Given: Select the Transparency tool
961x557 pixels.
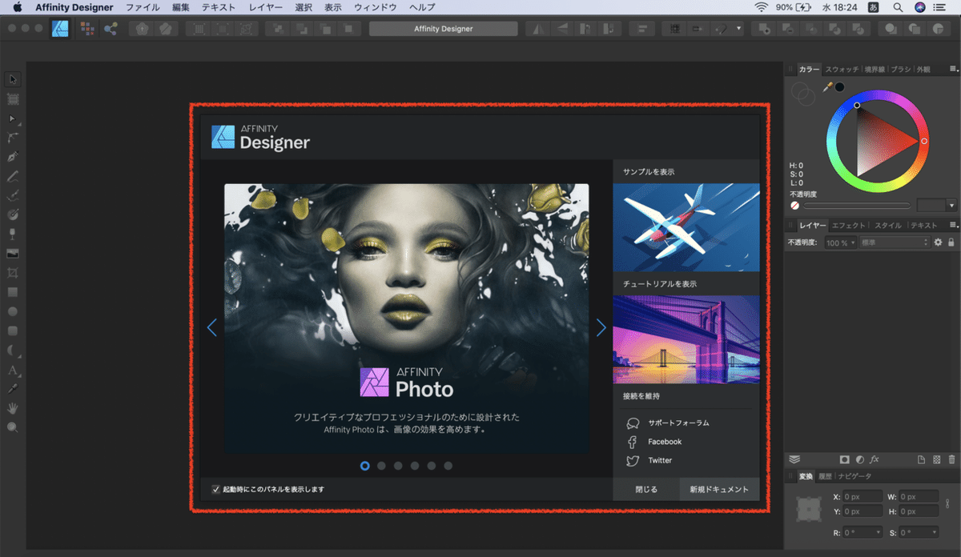Looking at the screenshot, I should [x=13, y=234].
